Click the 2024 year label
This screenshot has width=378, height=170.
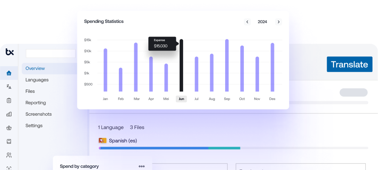[262, 22]
